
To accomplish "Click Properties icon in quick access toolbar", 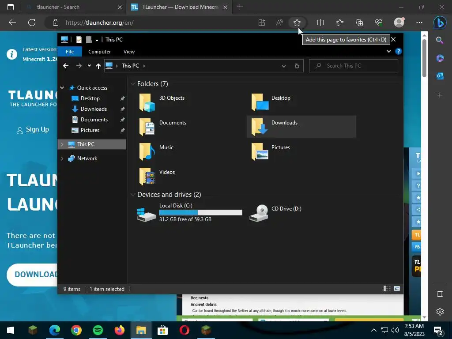I will point(79,39).
